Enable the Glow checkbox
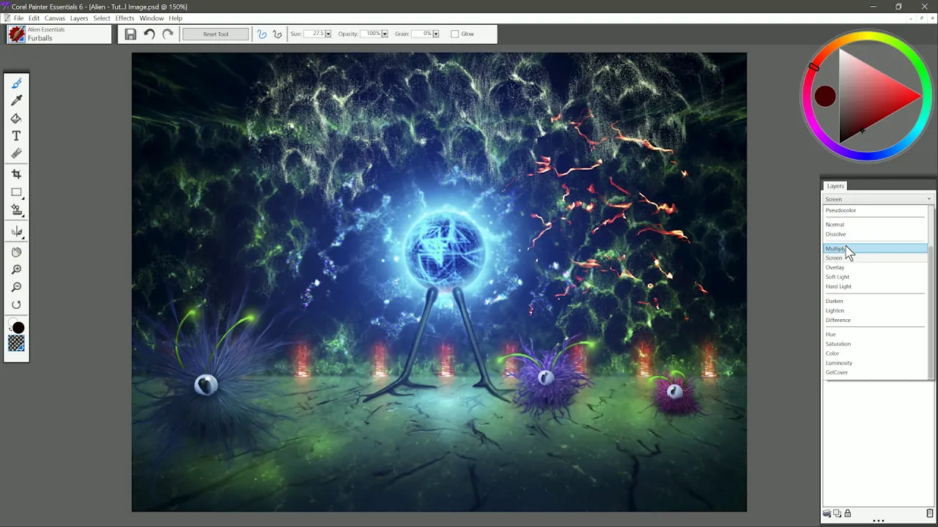The image size is (938, 527). [x=454, y=34]
